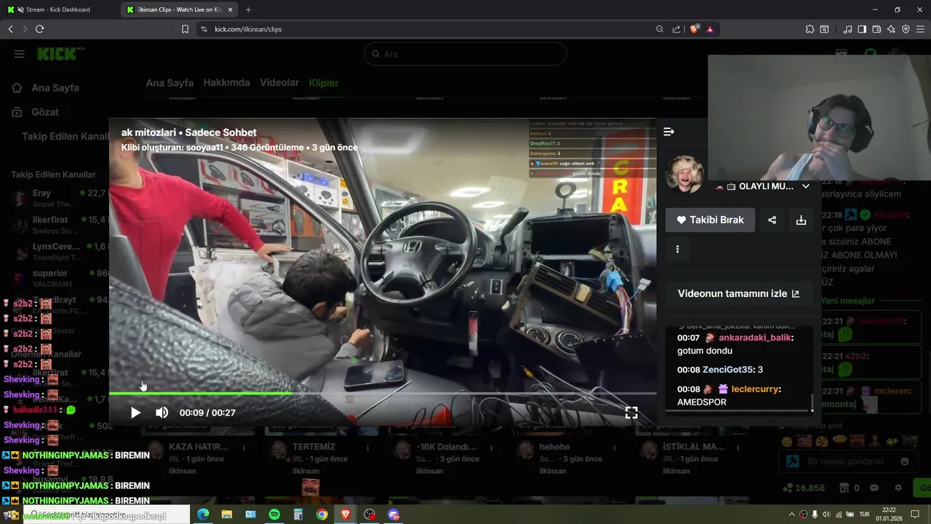Viewport: 931px width, 524px height.
Task: Click Takibi Bırak unfollow button
Action: pyautogui.click(x=710, y=220)
